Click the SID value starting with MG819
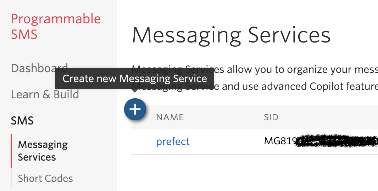This screenshot has width=378, height=191. pyautogui.click(x=280, y=141)
